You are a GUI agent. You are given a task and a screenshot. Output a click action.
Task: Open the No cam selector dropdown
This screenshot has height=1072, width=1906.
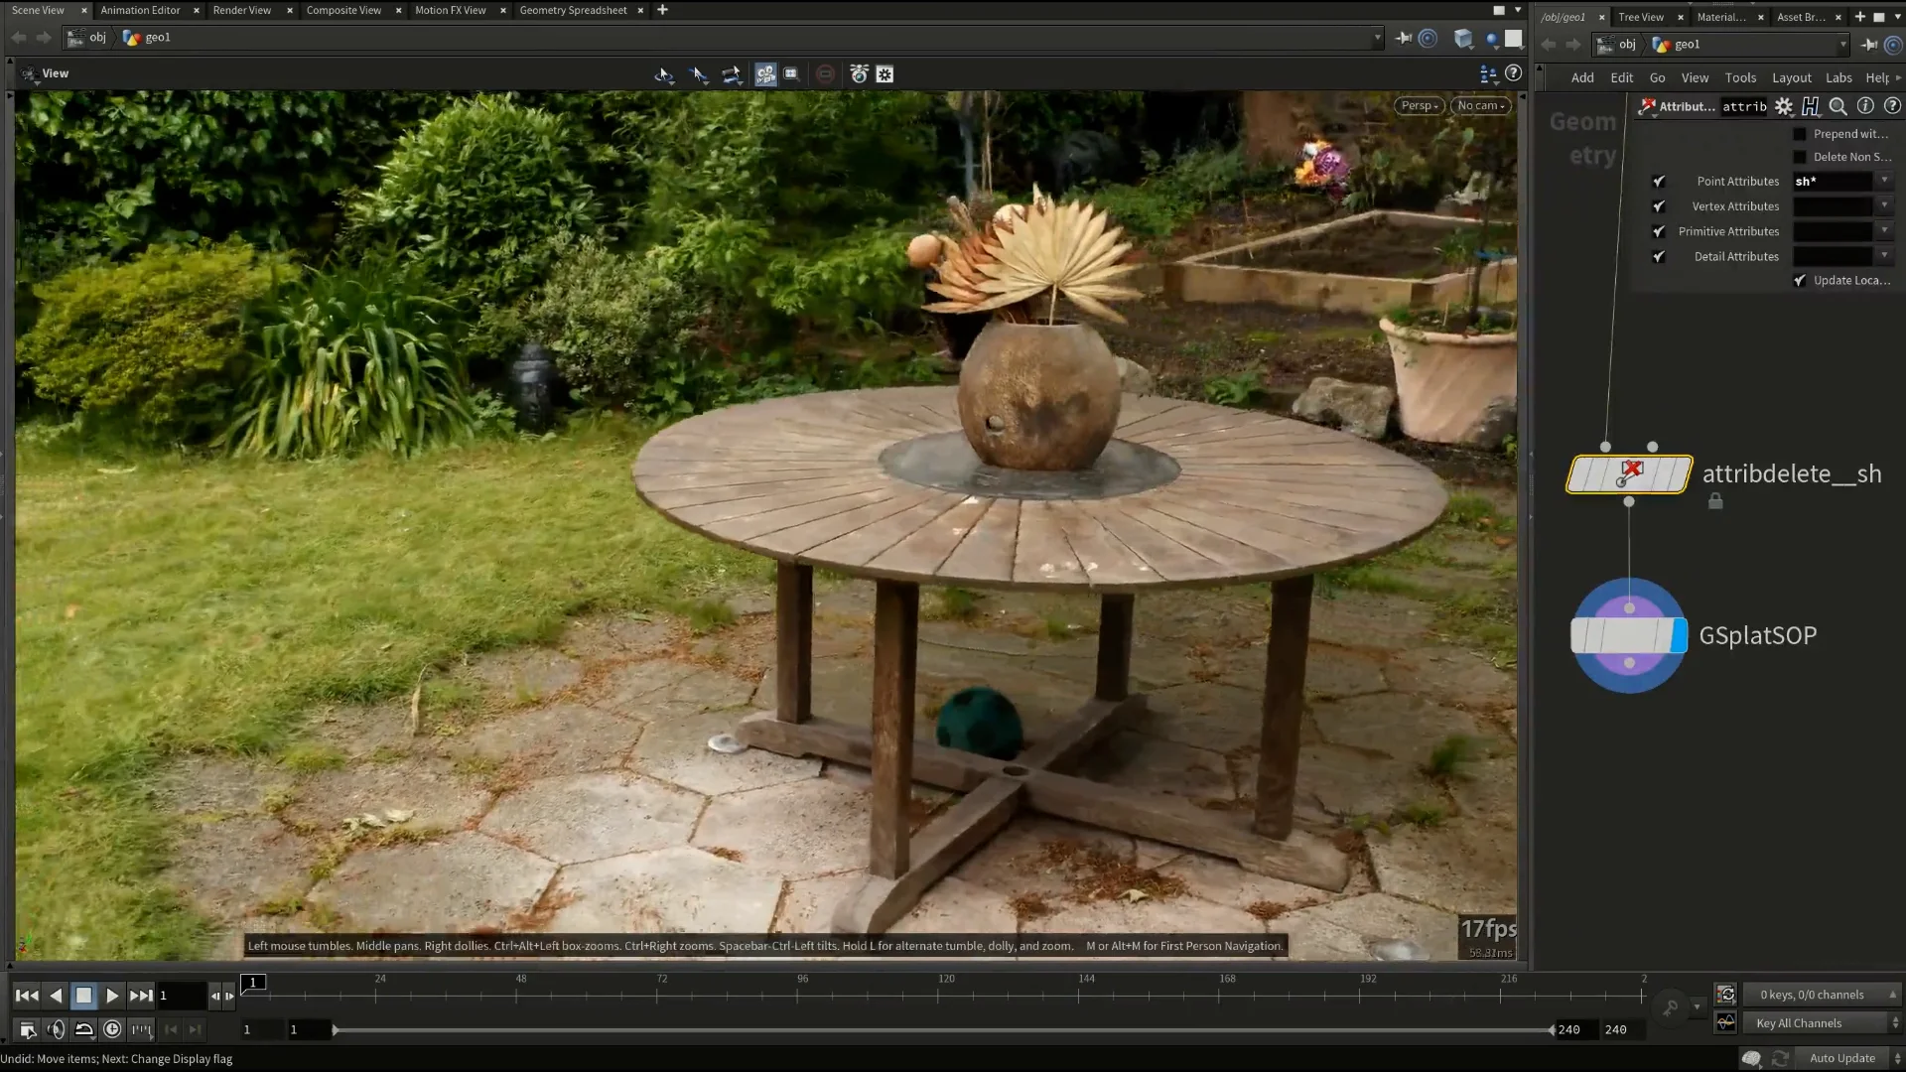pos(1480,105)
